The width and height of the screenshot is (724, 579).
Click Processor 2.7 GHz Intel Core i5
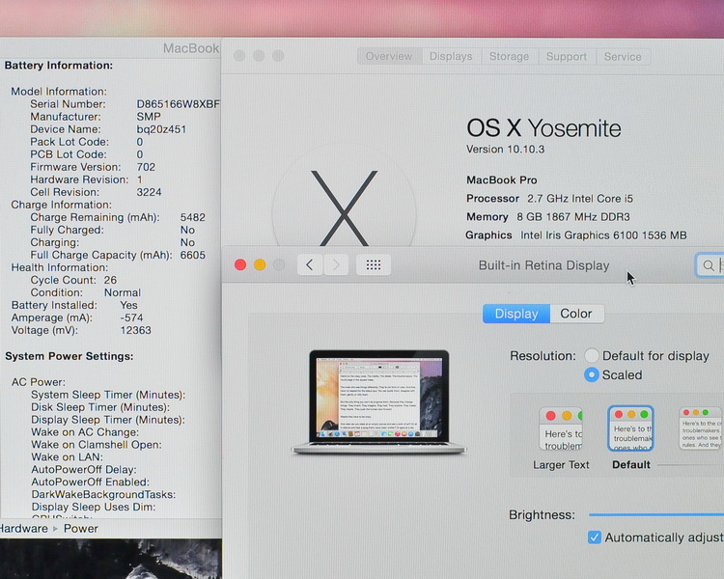549,198
